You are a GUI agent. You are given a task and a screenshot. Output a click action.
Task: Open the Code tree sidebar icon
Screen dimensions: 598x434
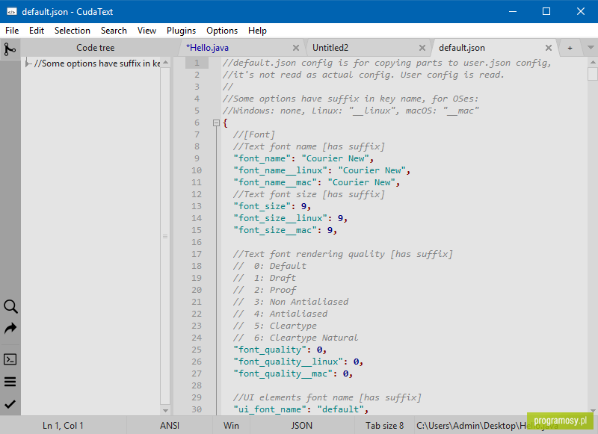coord(10,49)
